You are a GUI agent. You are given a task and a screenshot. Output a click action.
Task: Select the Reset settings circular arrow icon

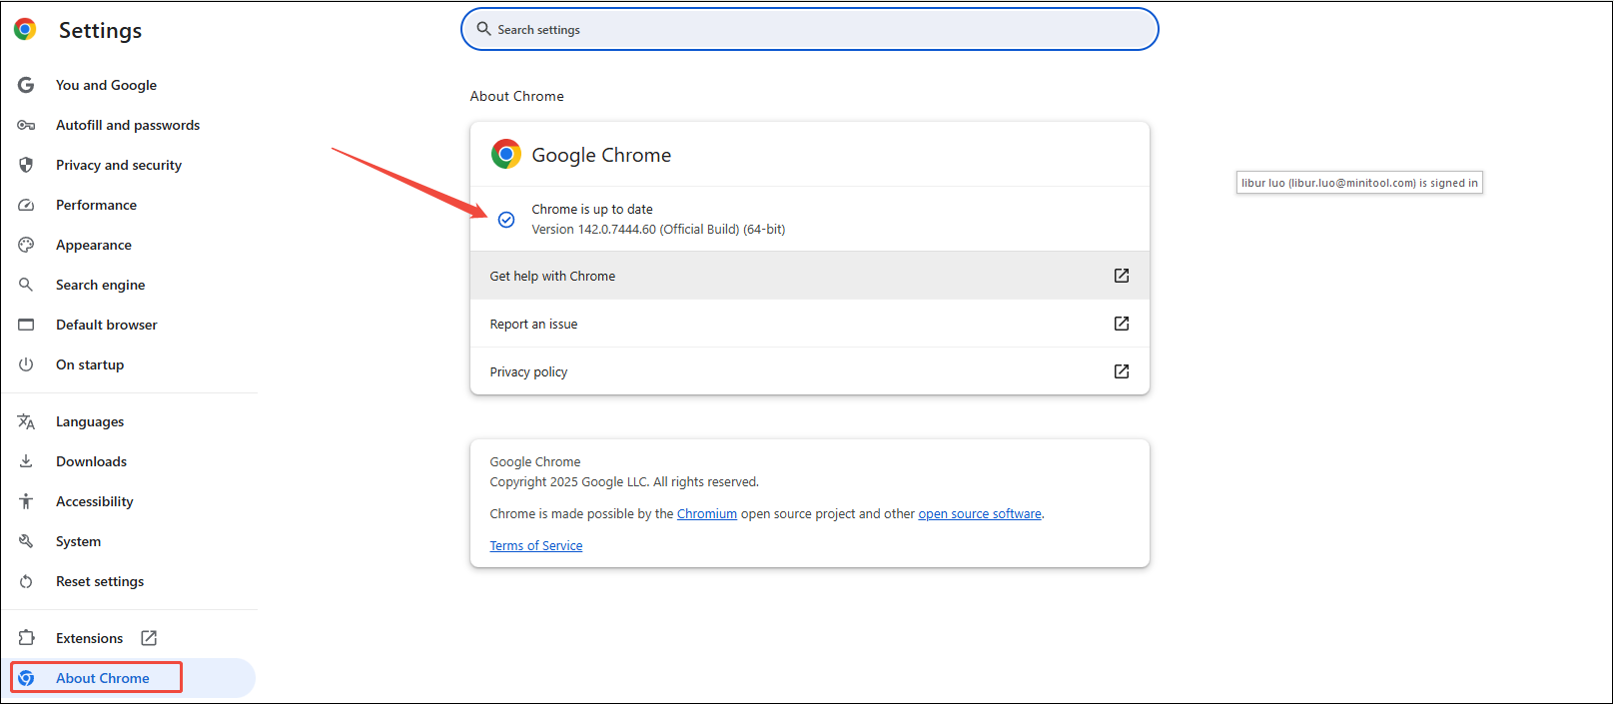coord(26,581)
